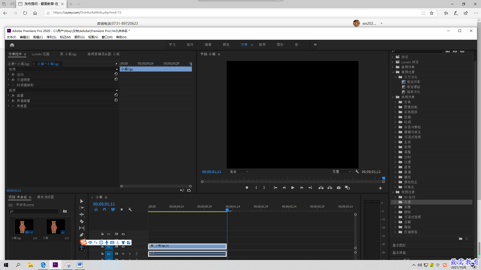This screenshot has height=270, width=481.
Task: Open the Lumetri 范围 tab
Action: 41,54
